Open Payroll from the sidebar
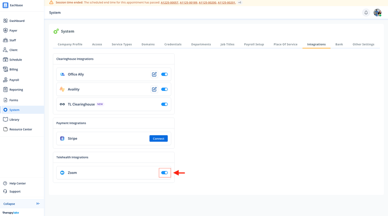 [14, 80]
